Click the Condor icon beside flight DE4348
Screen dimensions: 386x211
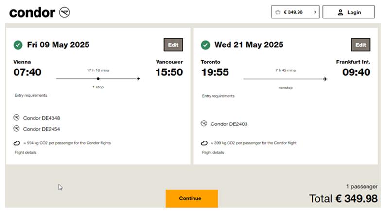click(17, 118)
